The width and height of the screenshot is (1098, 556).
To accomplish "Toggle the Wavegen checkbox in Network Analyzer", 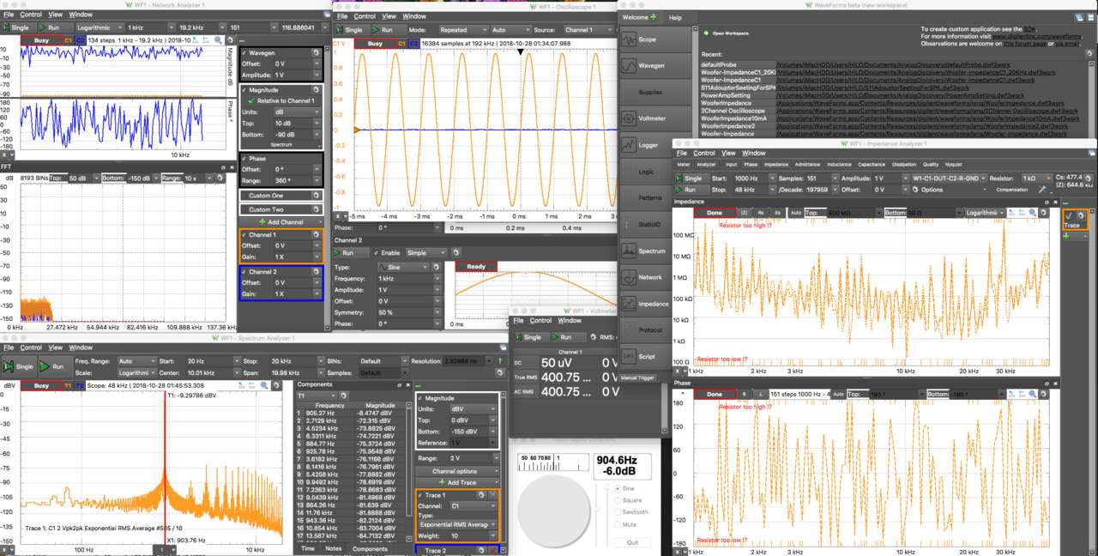I will pos(245,52).
